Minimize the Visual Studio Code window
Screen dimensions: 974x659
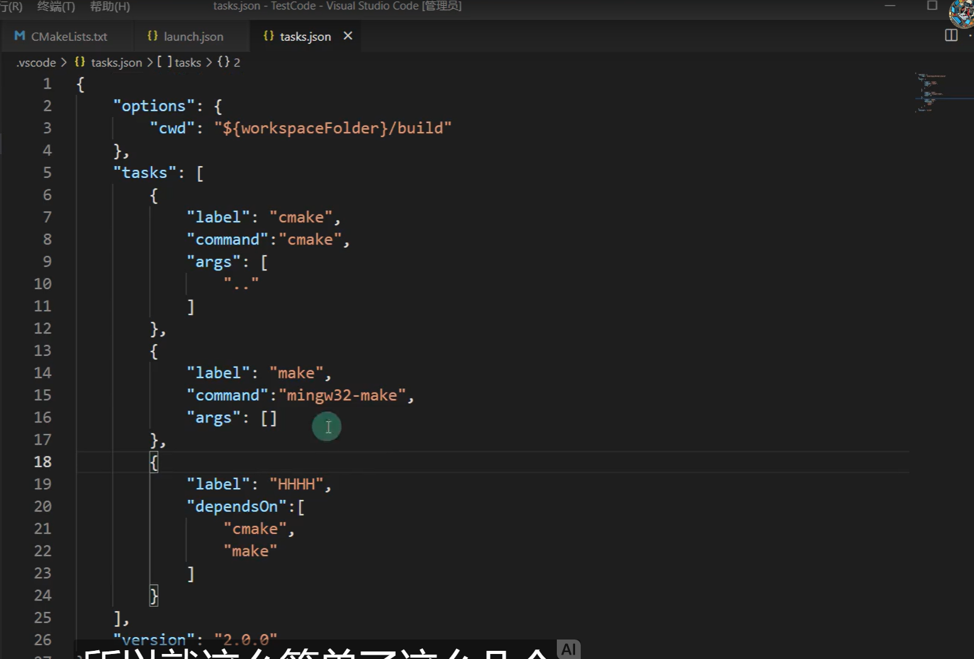pos(890,6)
